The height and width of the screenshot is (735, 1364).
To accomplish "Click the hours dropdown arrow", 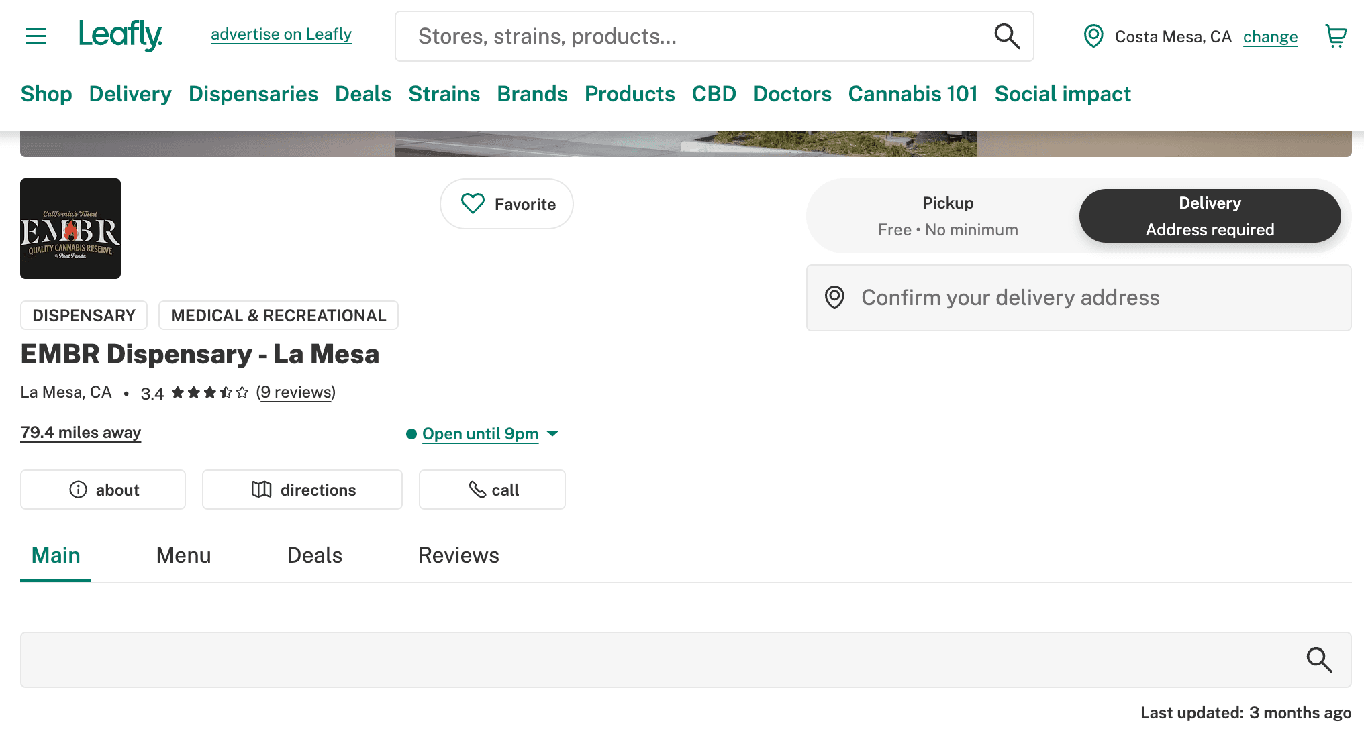I will click(x=552, y=434).
